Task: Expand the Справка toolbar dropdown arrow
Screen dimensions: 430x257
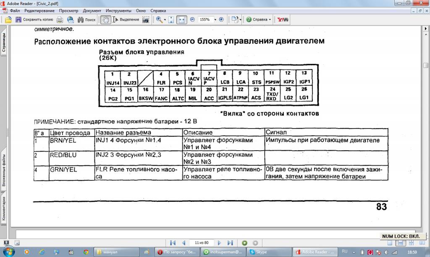Action: tap(270, 20)
